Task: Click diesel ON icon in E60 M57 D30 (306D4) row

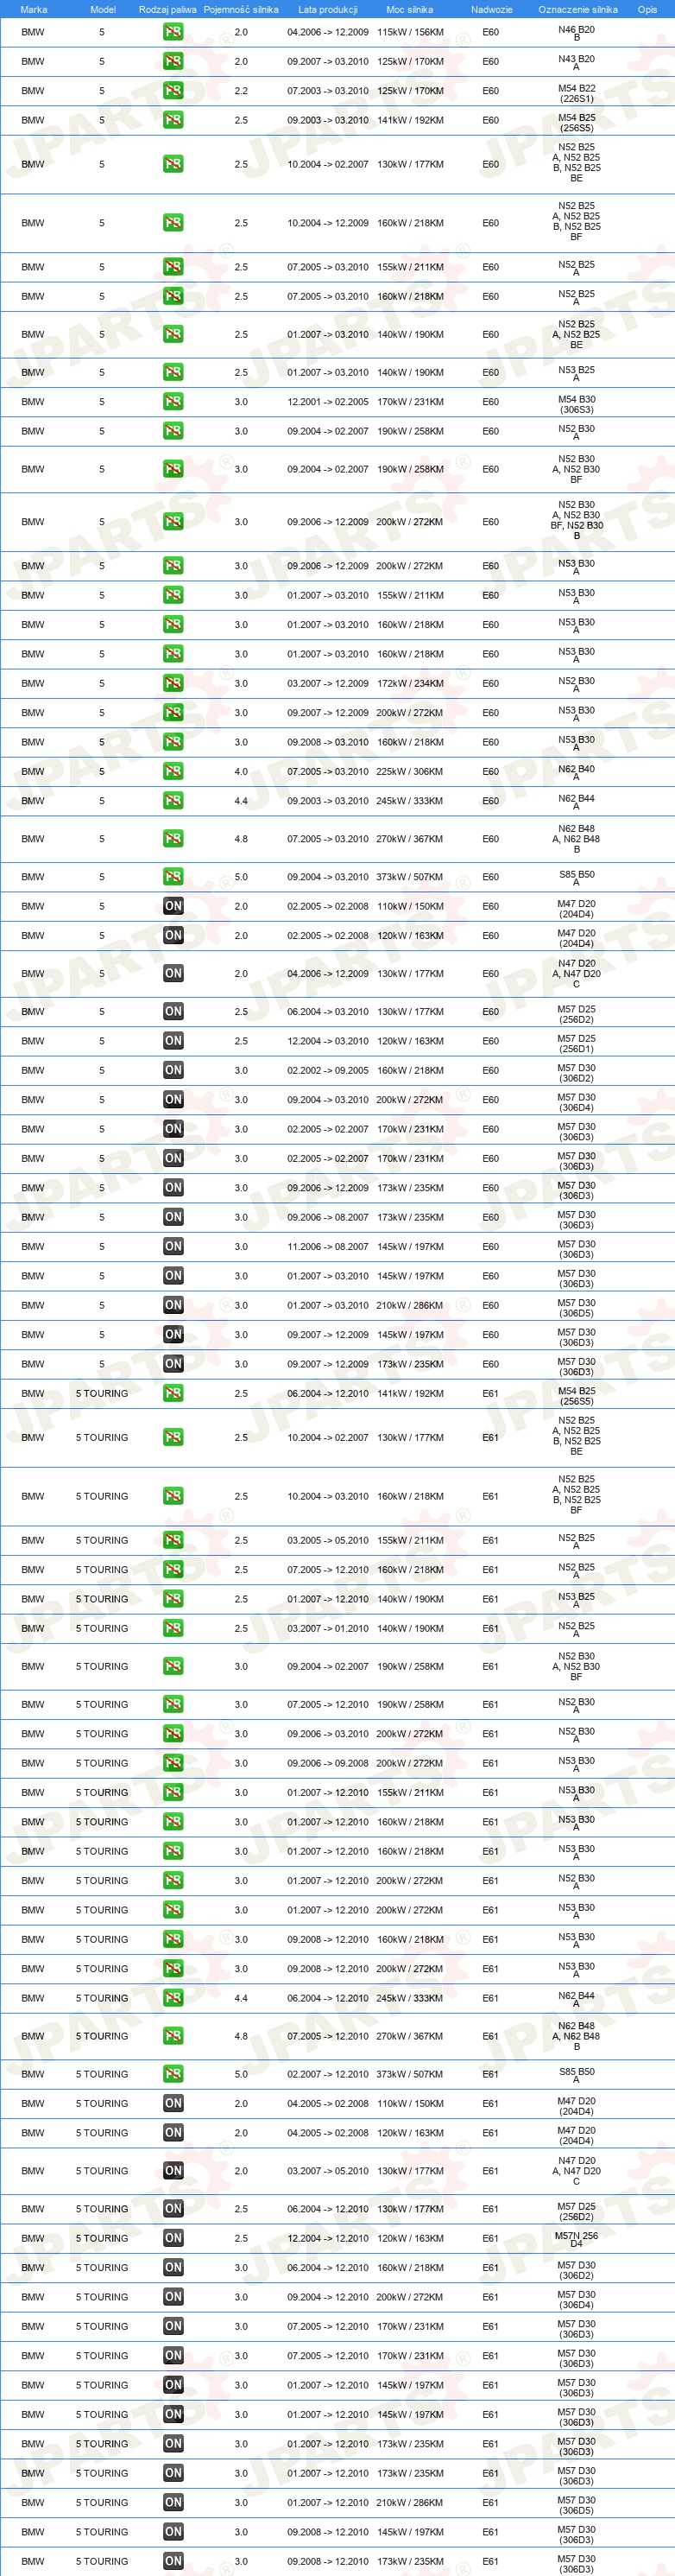Action: click(x=173, y=1100)
